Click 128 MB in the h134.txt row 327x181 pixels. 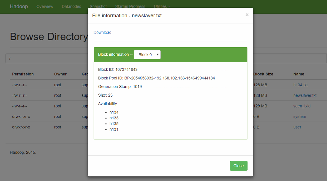pyautogui.click(x=260, y=85)
